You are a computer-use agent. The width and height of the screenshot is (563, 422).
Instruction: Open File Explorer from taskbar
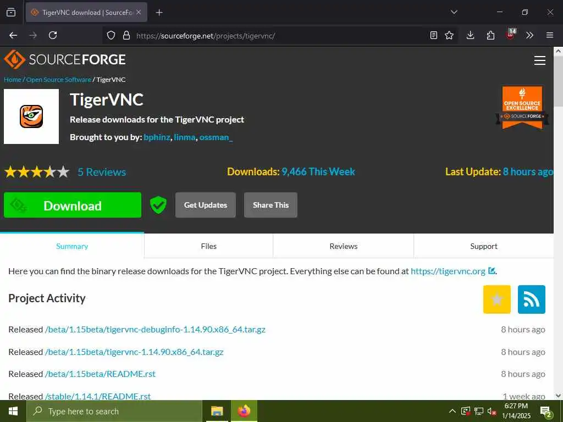[x=217, y=411]
